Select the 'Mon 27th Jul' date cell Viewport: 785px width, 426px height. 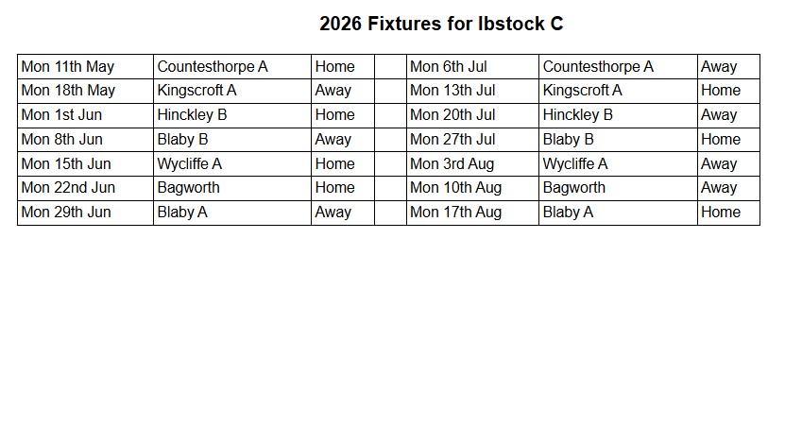[x=452, y=140]
